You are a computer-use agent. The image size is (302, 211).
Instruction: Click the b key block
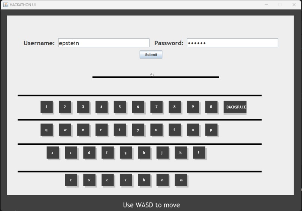(144, 180)
